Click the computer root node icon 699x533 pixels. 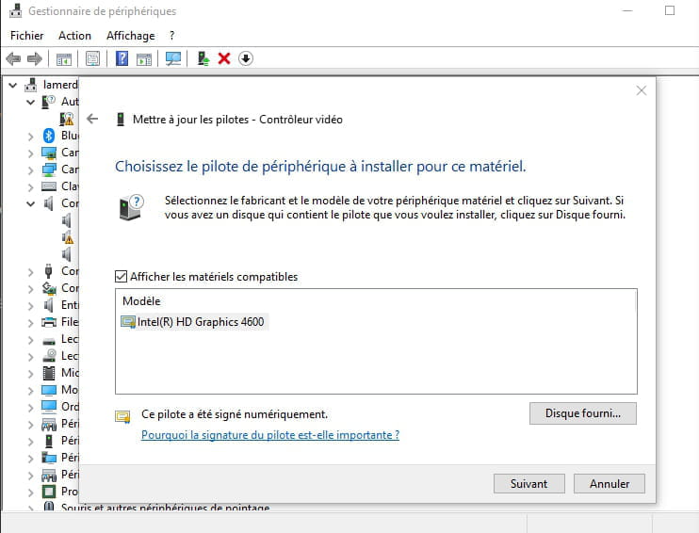(x=31, y=85)
